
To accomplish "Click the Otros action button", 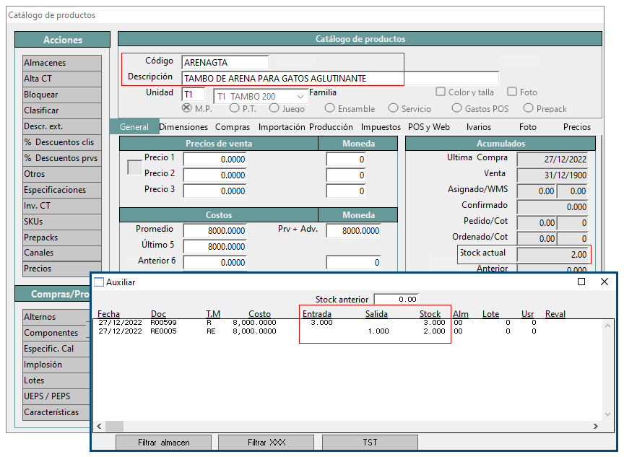I will point(62,174).
